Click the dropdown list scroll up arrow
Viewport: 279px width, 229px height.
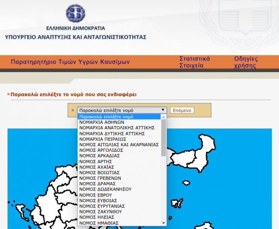pos(164,117)
